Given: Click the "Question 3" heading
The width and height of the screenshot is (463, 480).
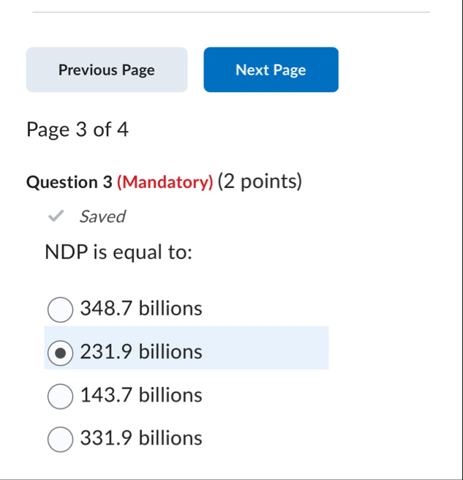Looking at the screenshot, I should click(x=69, y=182).
